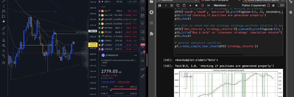294x97 pixels.
Task: Select the AAPL watchlist row
Action: (119, 2)
